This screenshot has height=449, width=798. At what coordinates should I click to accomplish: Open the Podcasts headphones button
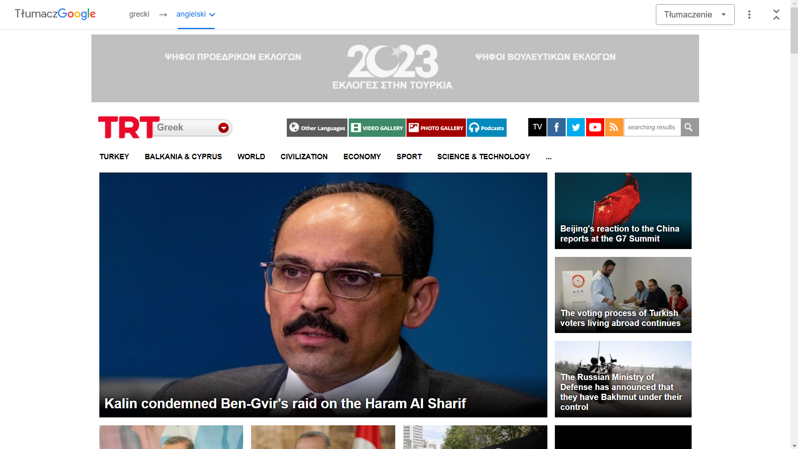(487, 128)
